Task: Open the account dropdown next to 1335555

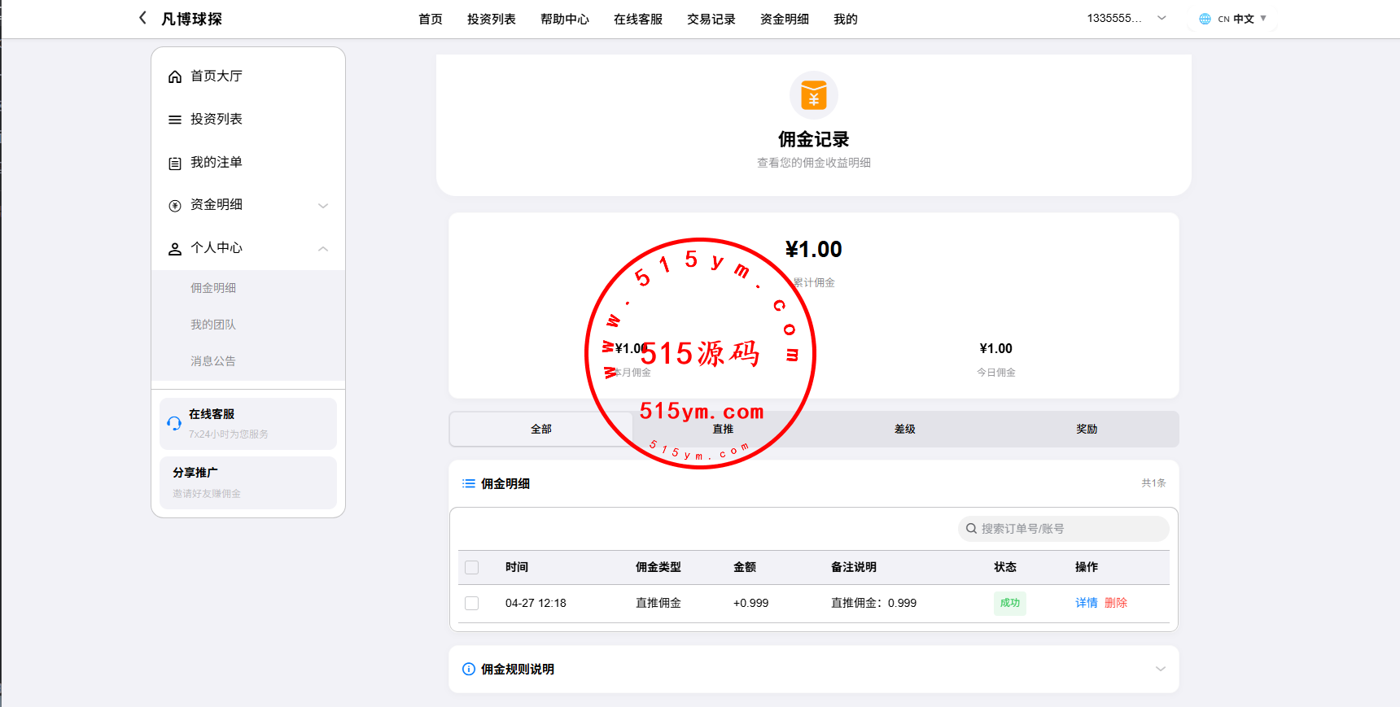Action: coord(1162,18)
